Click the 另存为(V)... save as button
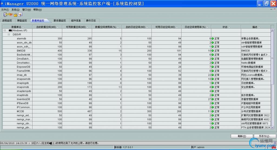 pyautogui.click(x=265, y=136)
